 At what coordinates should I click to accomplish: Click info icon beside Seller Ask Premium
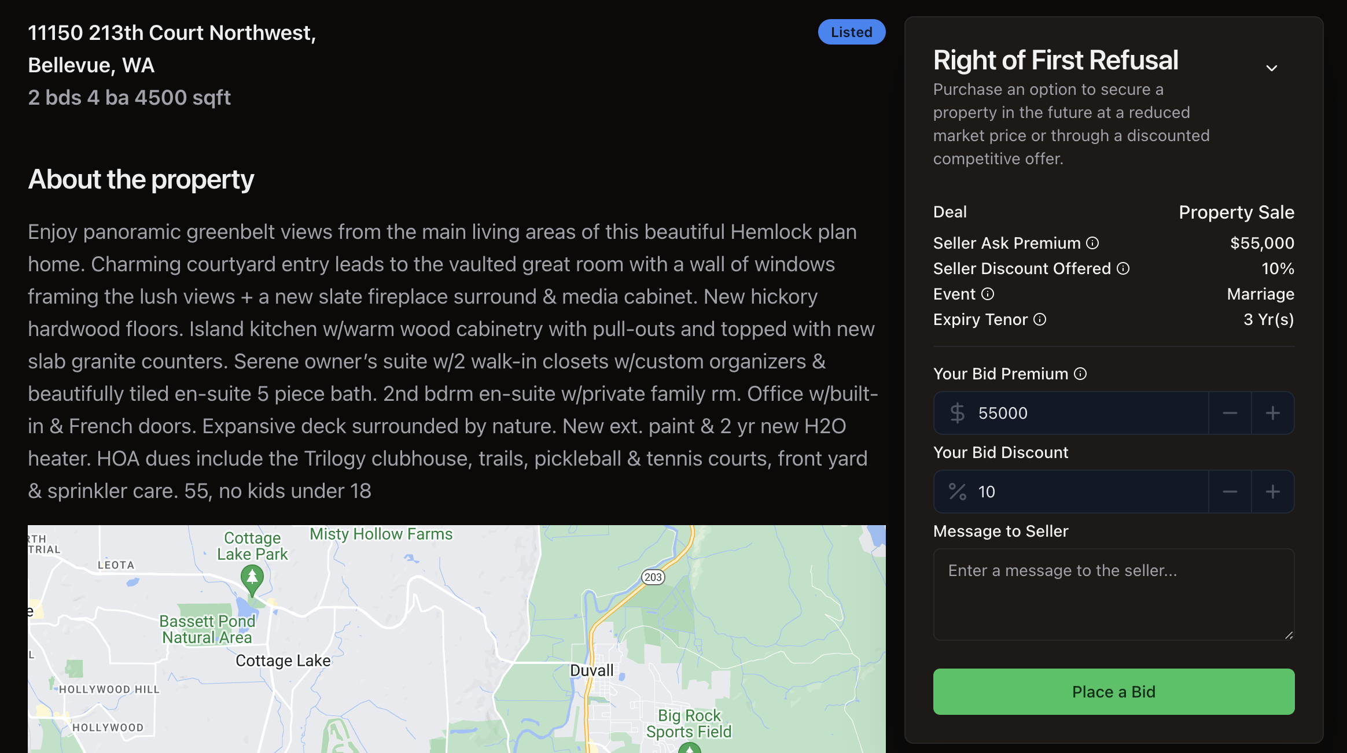click(x=1092, y=243)
